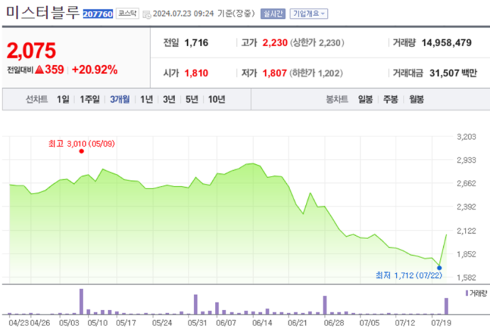490x332 pixels.
Task: Click the 실시간 real-time button
Action: click(273, 14)
